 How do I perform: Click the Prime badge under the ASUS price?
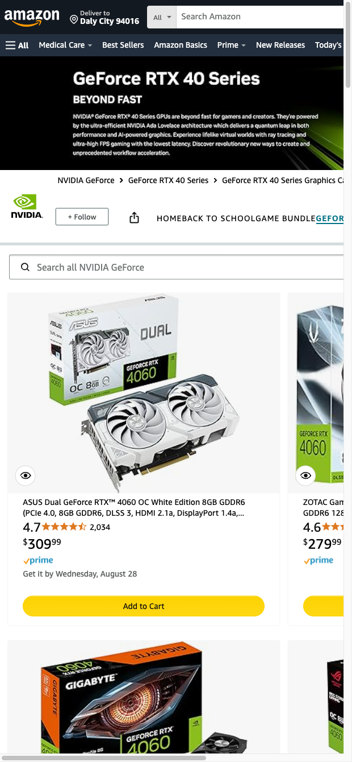pyautogui.click(x=38, y=560)
